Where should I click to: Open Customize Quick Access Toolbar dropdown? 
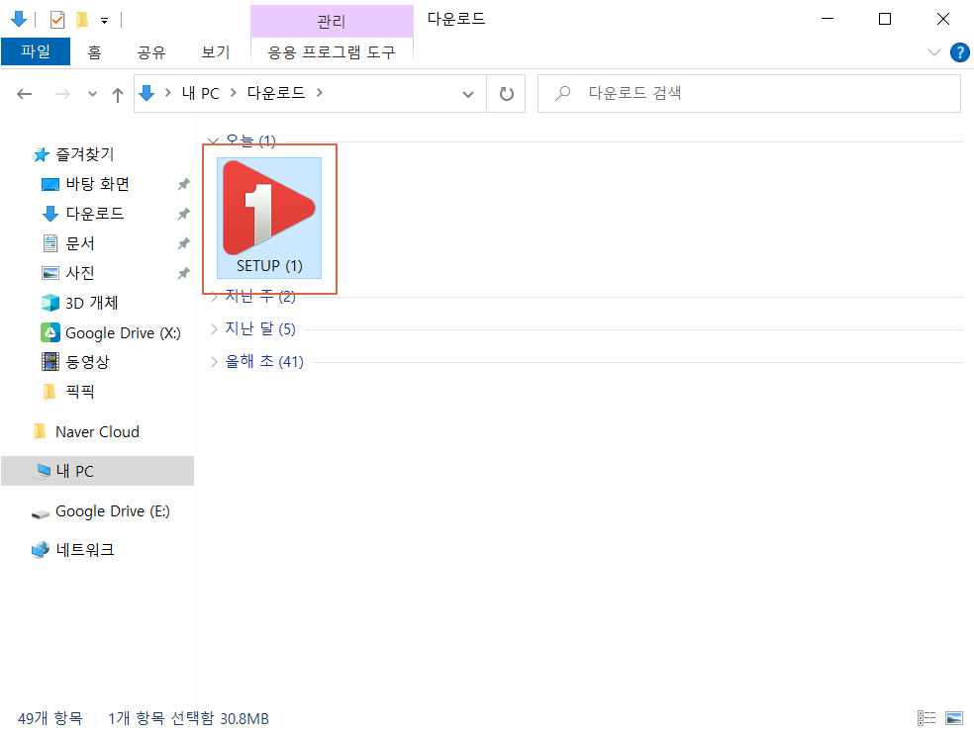click(104, 21)
